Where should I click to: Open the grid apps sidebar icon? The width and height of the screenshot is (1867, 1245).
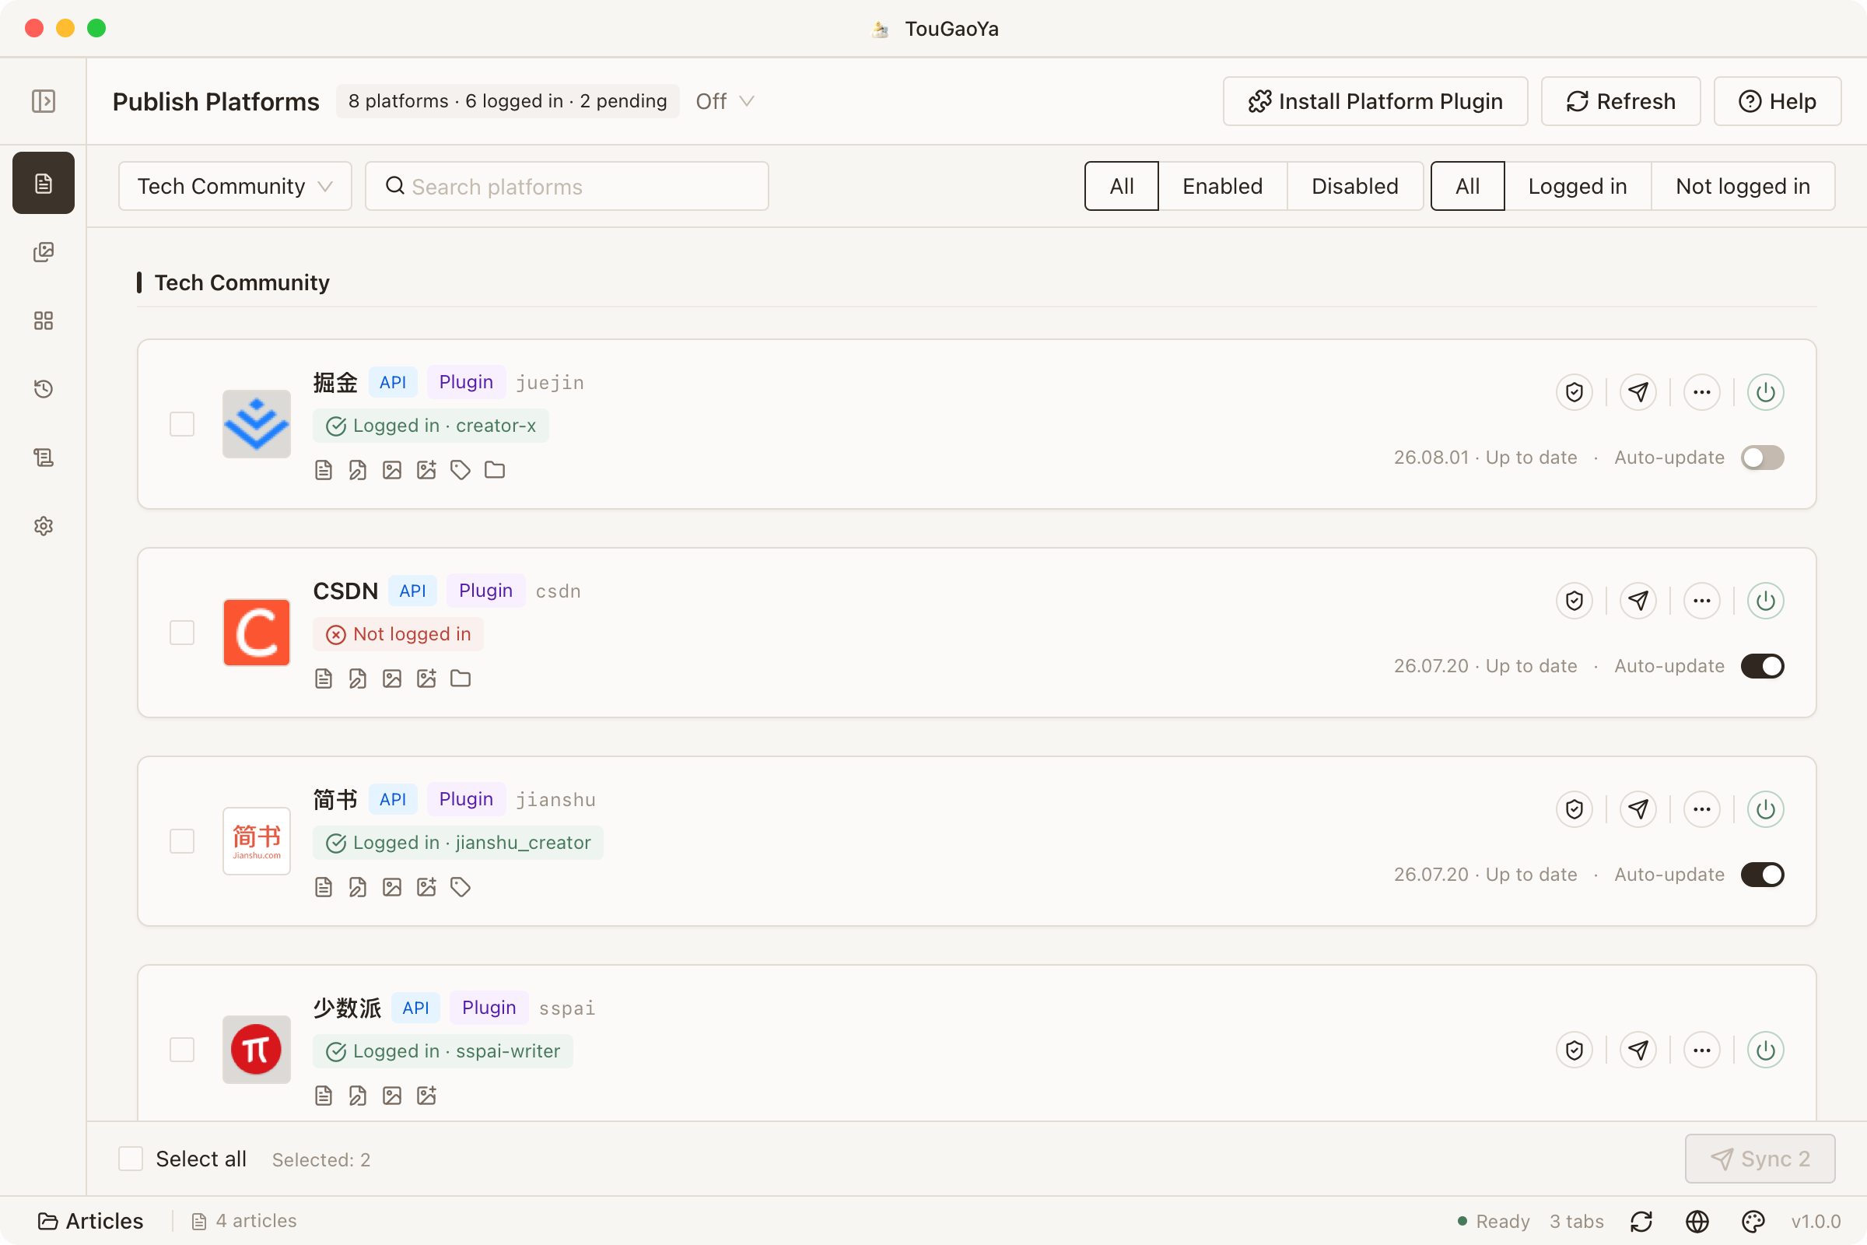[x=43, y=321]
